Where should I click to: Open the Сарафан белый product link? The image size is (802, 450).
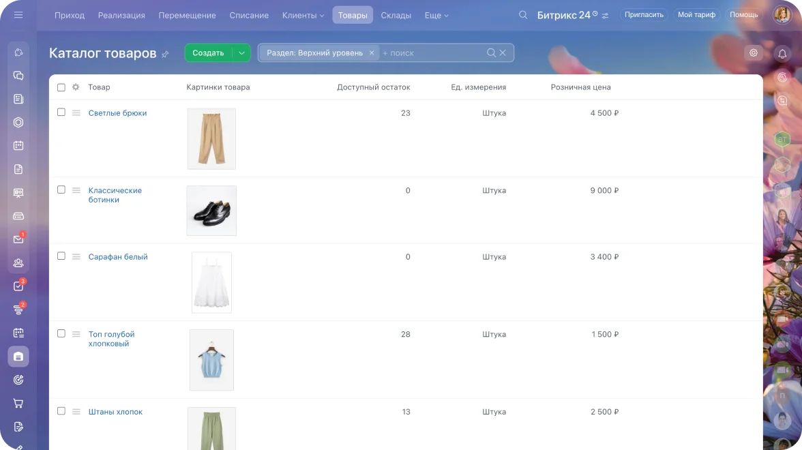118,256
